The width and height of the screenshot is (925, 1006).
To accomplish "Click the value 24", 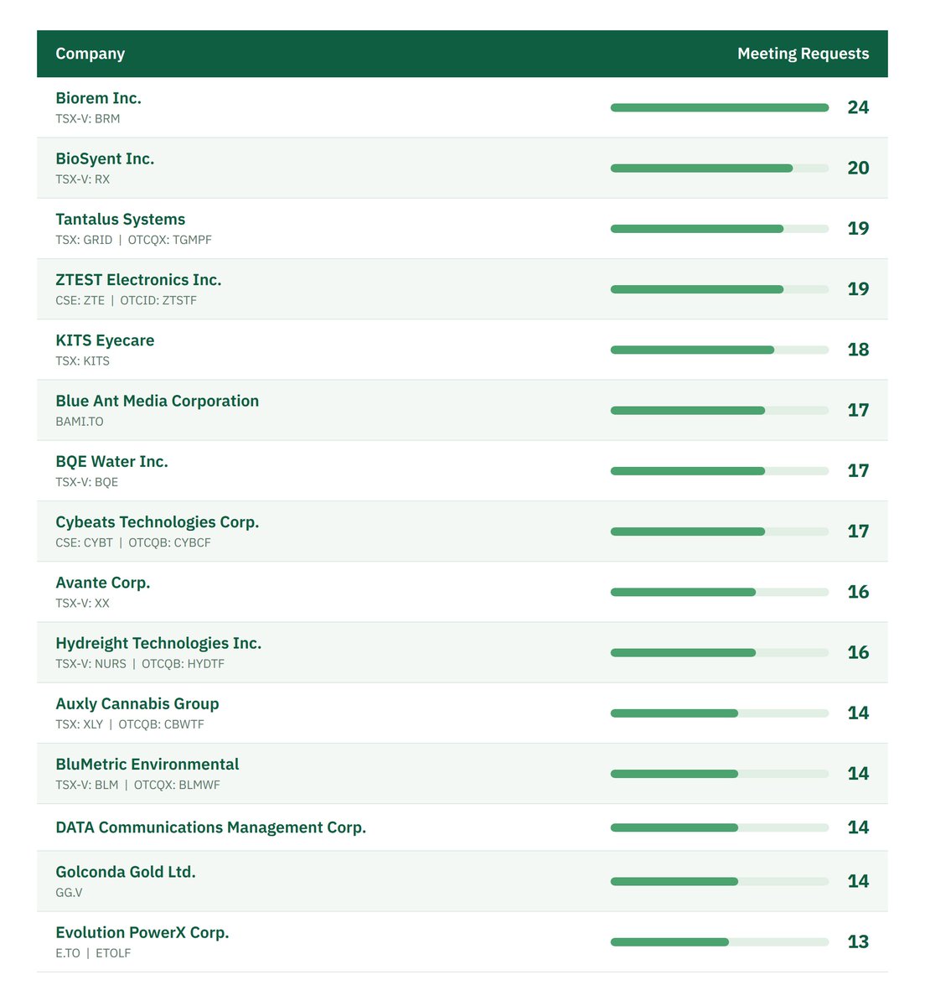I will tap(858, 107).
